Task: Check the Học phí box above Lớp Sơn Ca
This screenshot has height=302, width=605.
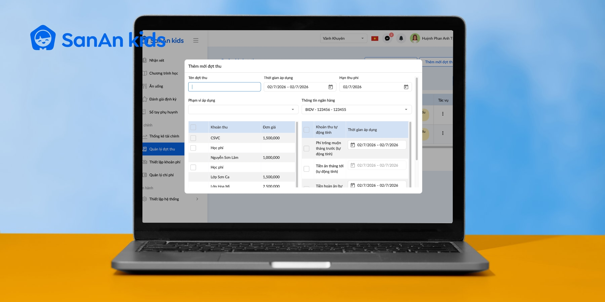Action: point(193,167)
